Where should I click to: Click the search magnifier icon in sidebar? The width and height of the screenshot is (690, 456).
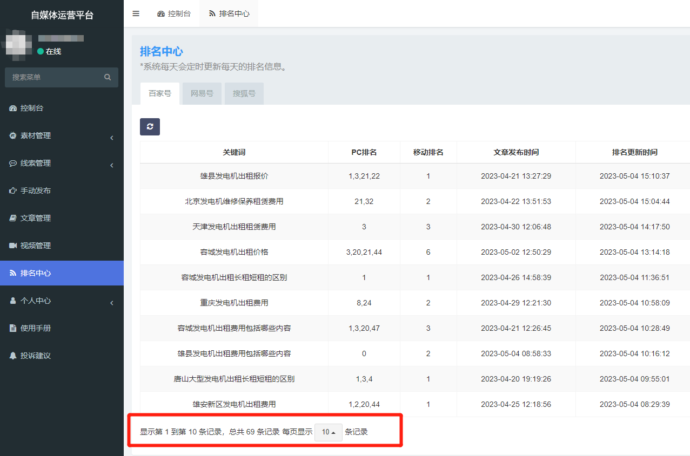coord(108,77)
